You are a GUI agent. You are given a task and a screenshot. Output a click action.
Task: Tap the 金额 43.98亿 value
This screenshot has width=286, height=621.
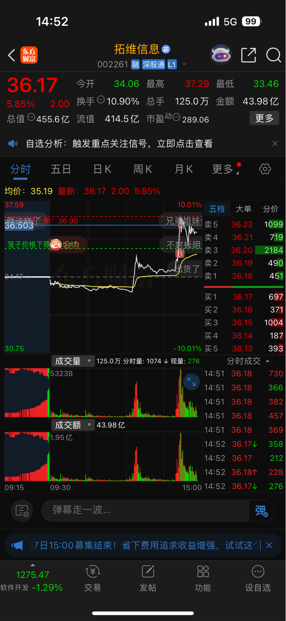tap(260, 101)
